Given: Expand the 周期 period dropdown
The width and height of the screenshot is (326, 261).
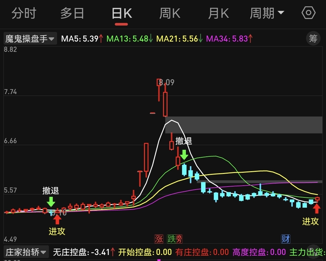Looking at the screenshot, I should (267, 14).
